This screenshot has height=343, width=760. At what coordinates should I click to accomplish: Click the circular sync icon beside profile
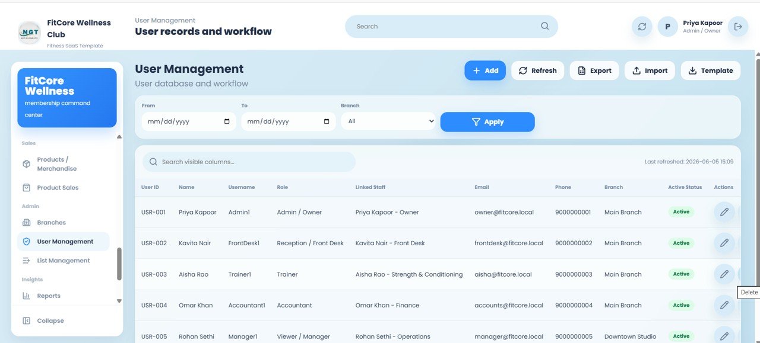[x=642, y=27]
